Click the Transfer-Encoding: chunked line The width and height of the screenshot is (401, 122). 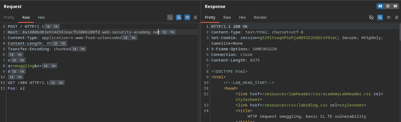47,49
